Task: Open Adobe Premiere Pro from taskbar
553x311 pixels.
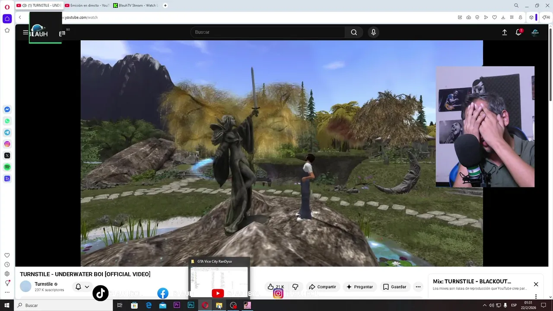Action: point(177,305)
